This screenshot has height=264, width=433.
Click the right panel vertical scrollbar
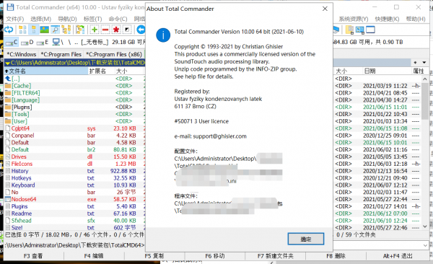425,101
